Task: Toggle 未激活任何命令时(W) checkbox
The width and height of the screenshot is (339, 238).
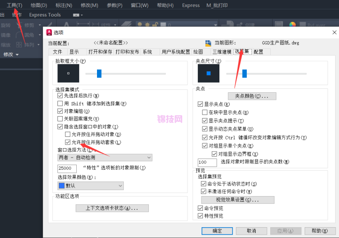Action: pos(203,191)
